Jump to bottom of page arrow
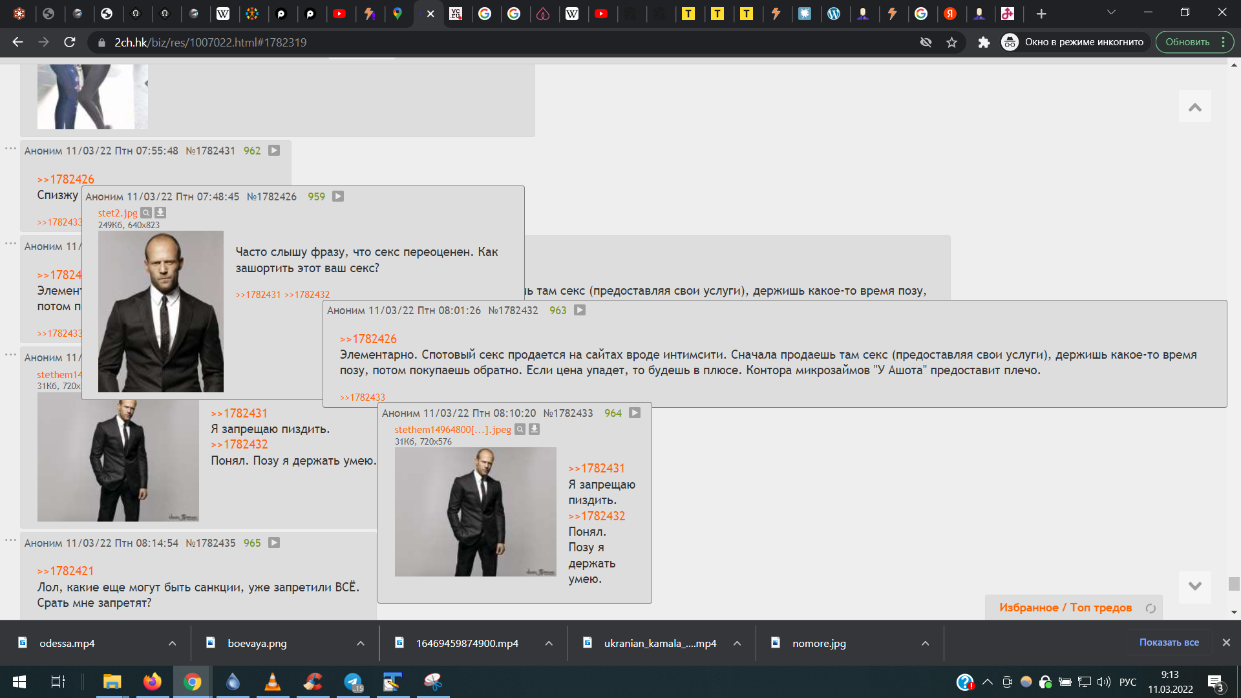This screenshot has width=1241, height=698. pos(1194,586)
